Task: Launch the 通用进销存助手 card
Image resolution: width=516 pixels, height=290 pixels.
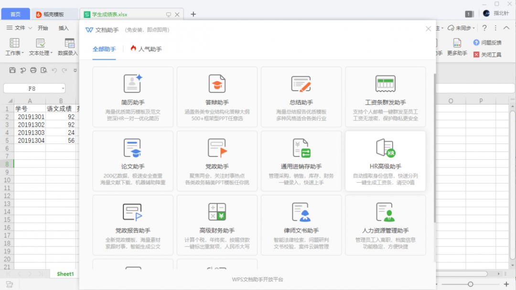Action: tap(301, 161)
